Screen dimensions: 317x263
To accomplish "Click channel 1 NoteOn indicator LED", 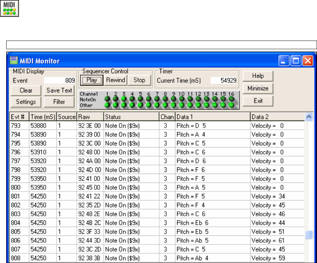I will [107, 99].
